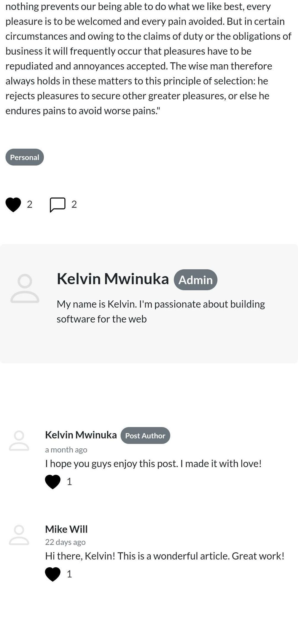Open Kelvin Mwinuka's name on his comment

click(81, 435)
